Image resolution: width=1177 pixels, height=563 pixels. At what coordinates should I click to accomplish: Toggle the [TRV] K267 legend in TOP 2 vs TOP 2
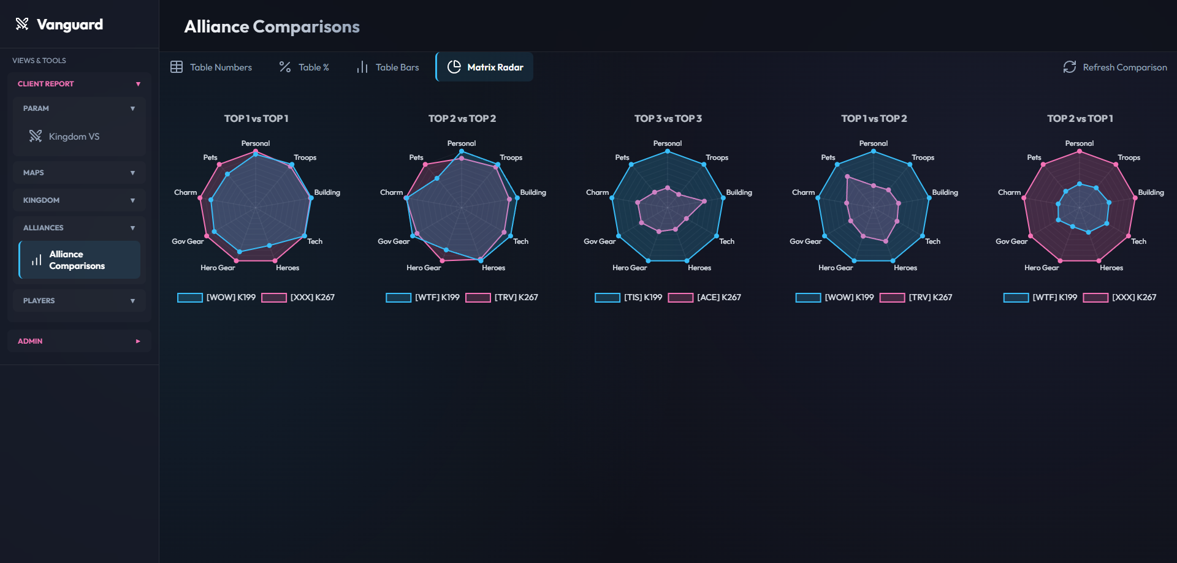coord(501,297)
